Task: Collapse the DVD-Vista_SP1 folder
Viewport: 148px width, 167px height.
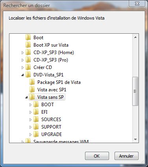Action: pos(23,75)
